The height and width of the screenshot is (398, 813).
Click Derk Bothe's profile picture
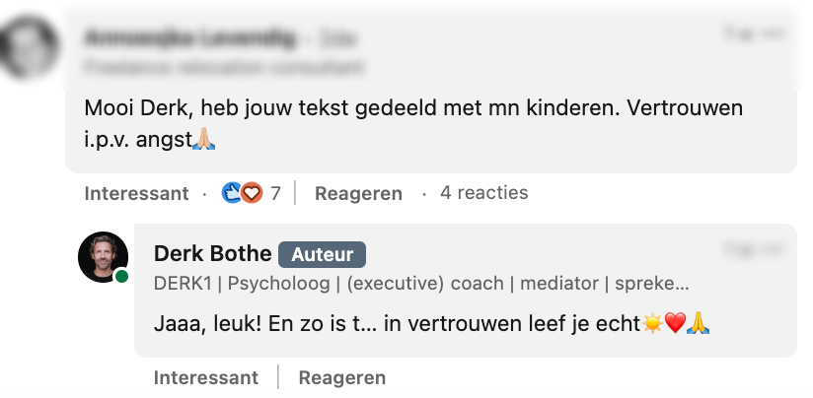(x=104, y=256)
